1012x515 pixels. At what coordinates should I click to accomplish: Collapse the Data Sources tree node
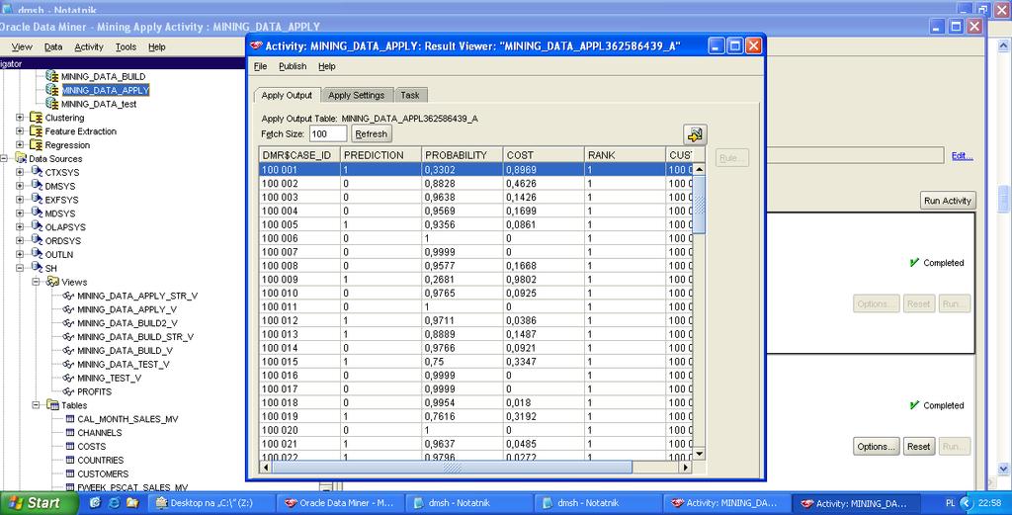click(x=4, y=158)
